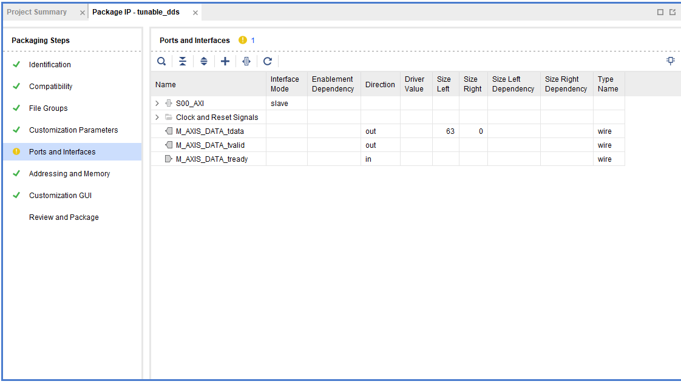Select Clock and Reset Signals row label
This screenshot has height=384, width=681.
coord(217,118)
